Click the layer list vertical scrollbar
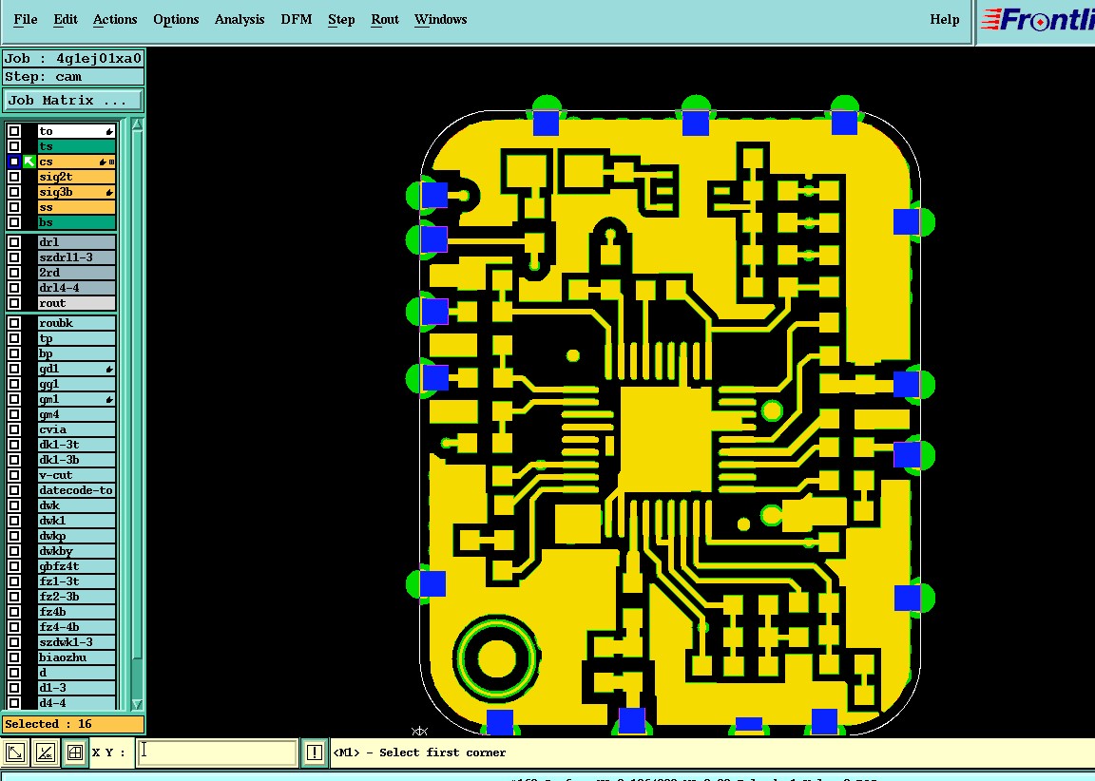The image size is (1095, 781). coord(137,414)
